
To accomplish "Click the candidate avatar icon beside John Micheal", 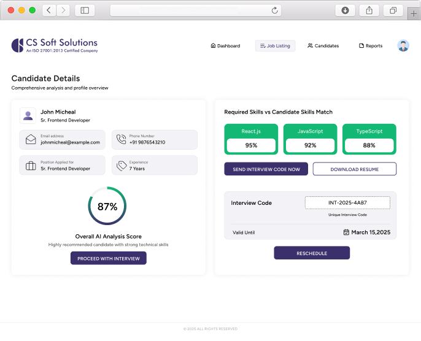I will [28, 115].
